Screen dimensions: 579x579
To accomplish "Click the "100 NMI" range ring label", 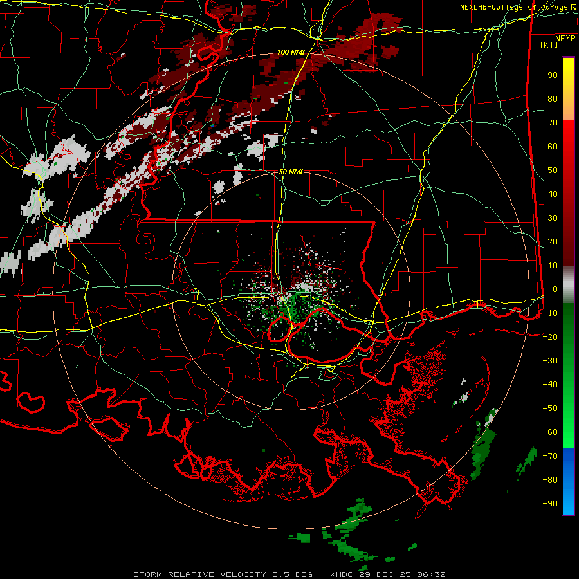I will pos(291,53).
